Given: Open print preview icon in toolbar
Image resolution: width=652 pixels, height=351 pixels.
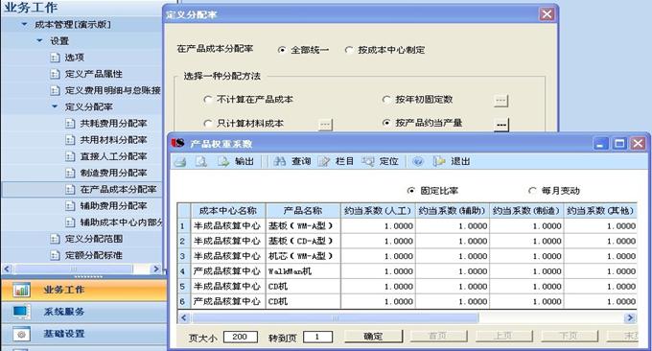Looking at the screenshot, I should coord(201,162).
